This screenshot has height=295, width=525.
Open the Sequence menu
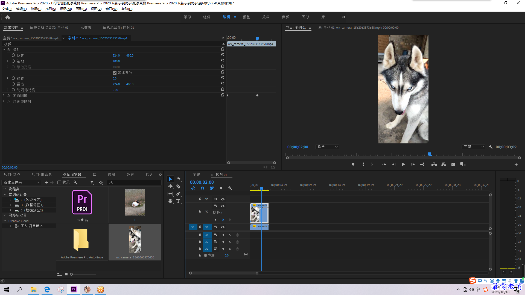tap(51, 9)
